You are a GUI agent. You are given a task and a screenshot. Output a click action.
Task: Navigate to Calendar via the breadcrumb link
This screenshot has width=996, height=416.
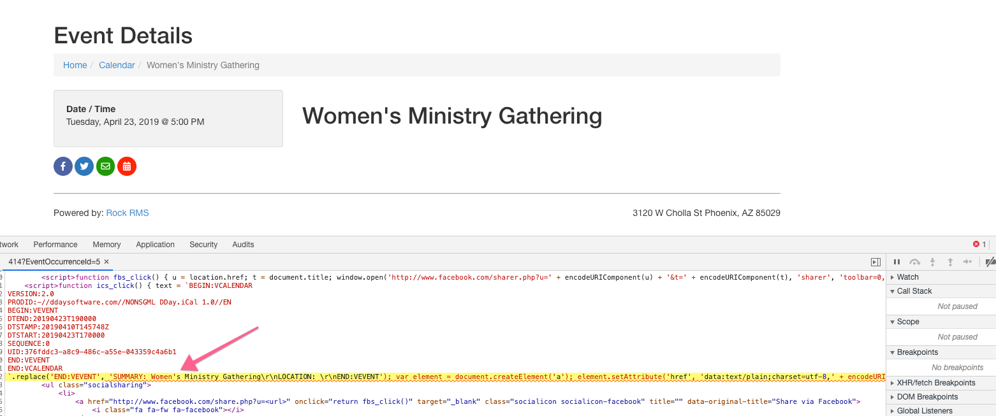coord(117,65)
